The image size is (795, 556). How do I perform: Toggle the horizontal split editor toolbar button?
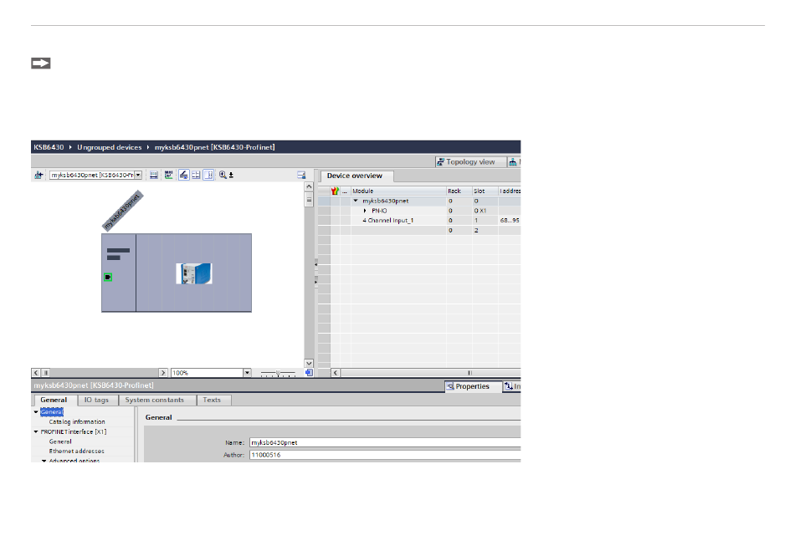tap(196, 176)
